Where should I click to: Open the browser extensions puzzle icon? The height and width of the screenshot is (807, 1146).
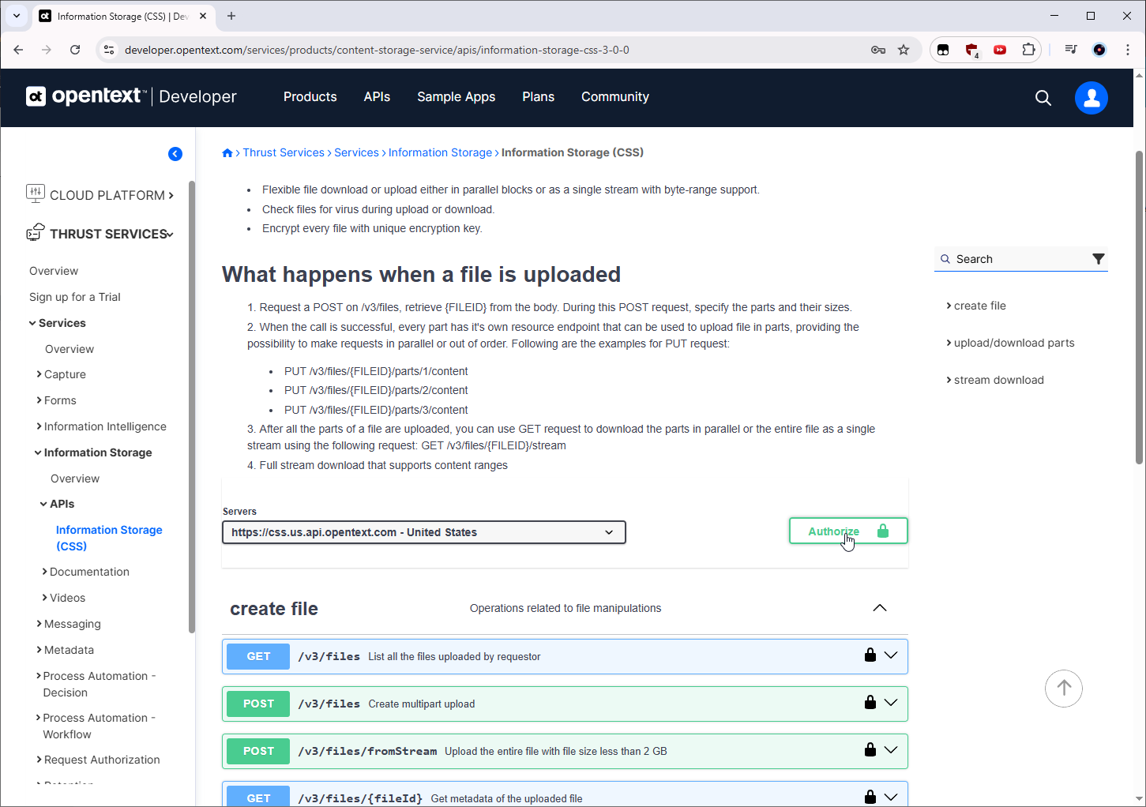click(1028, 50)
